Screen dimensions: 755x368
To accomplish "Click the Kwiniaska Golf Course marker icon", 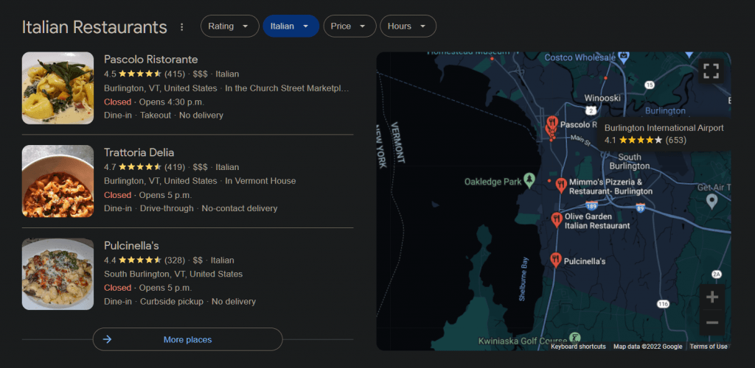I will [x=574, y=338].
